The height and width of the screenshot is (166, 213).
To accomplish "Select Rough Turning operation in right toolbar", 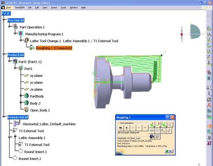I will (209, 29).
